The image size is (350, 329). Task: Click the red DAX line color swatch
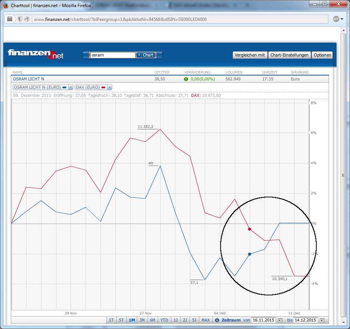(103, 87)
